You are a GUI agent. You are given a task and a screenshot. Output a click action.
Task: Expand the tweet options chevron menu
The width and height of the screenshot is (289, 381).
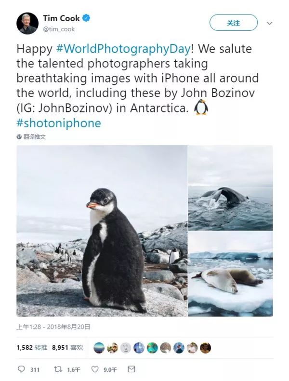click(x=269, y=23)
